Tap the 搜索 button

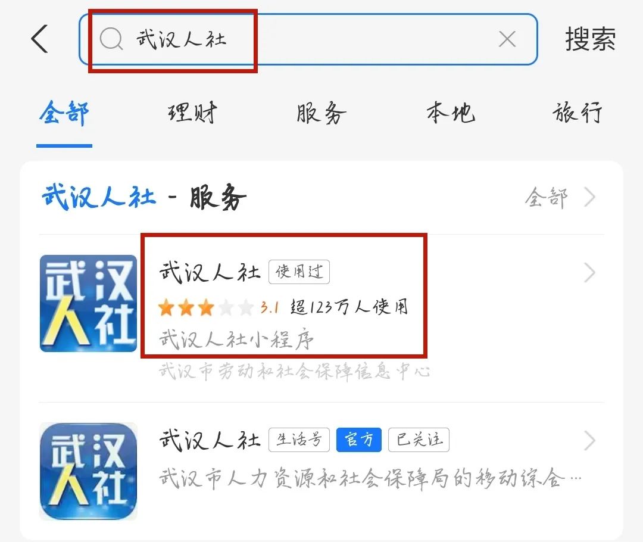coord(590,39)
